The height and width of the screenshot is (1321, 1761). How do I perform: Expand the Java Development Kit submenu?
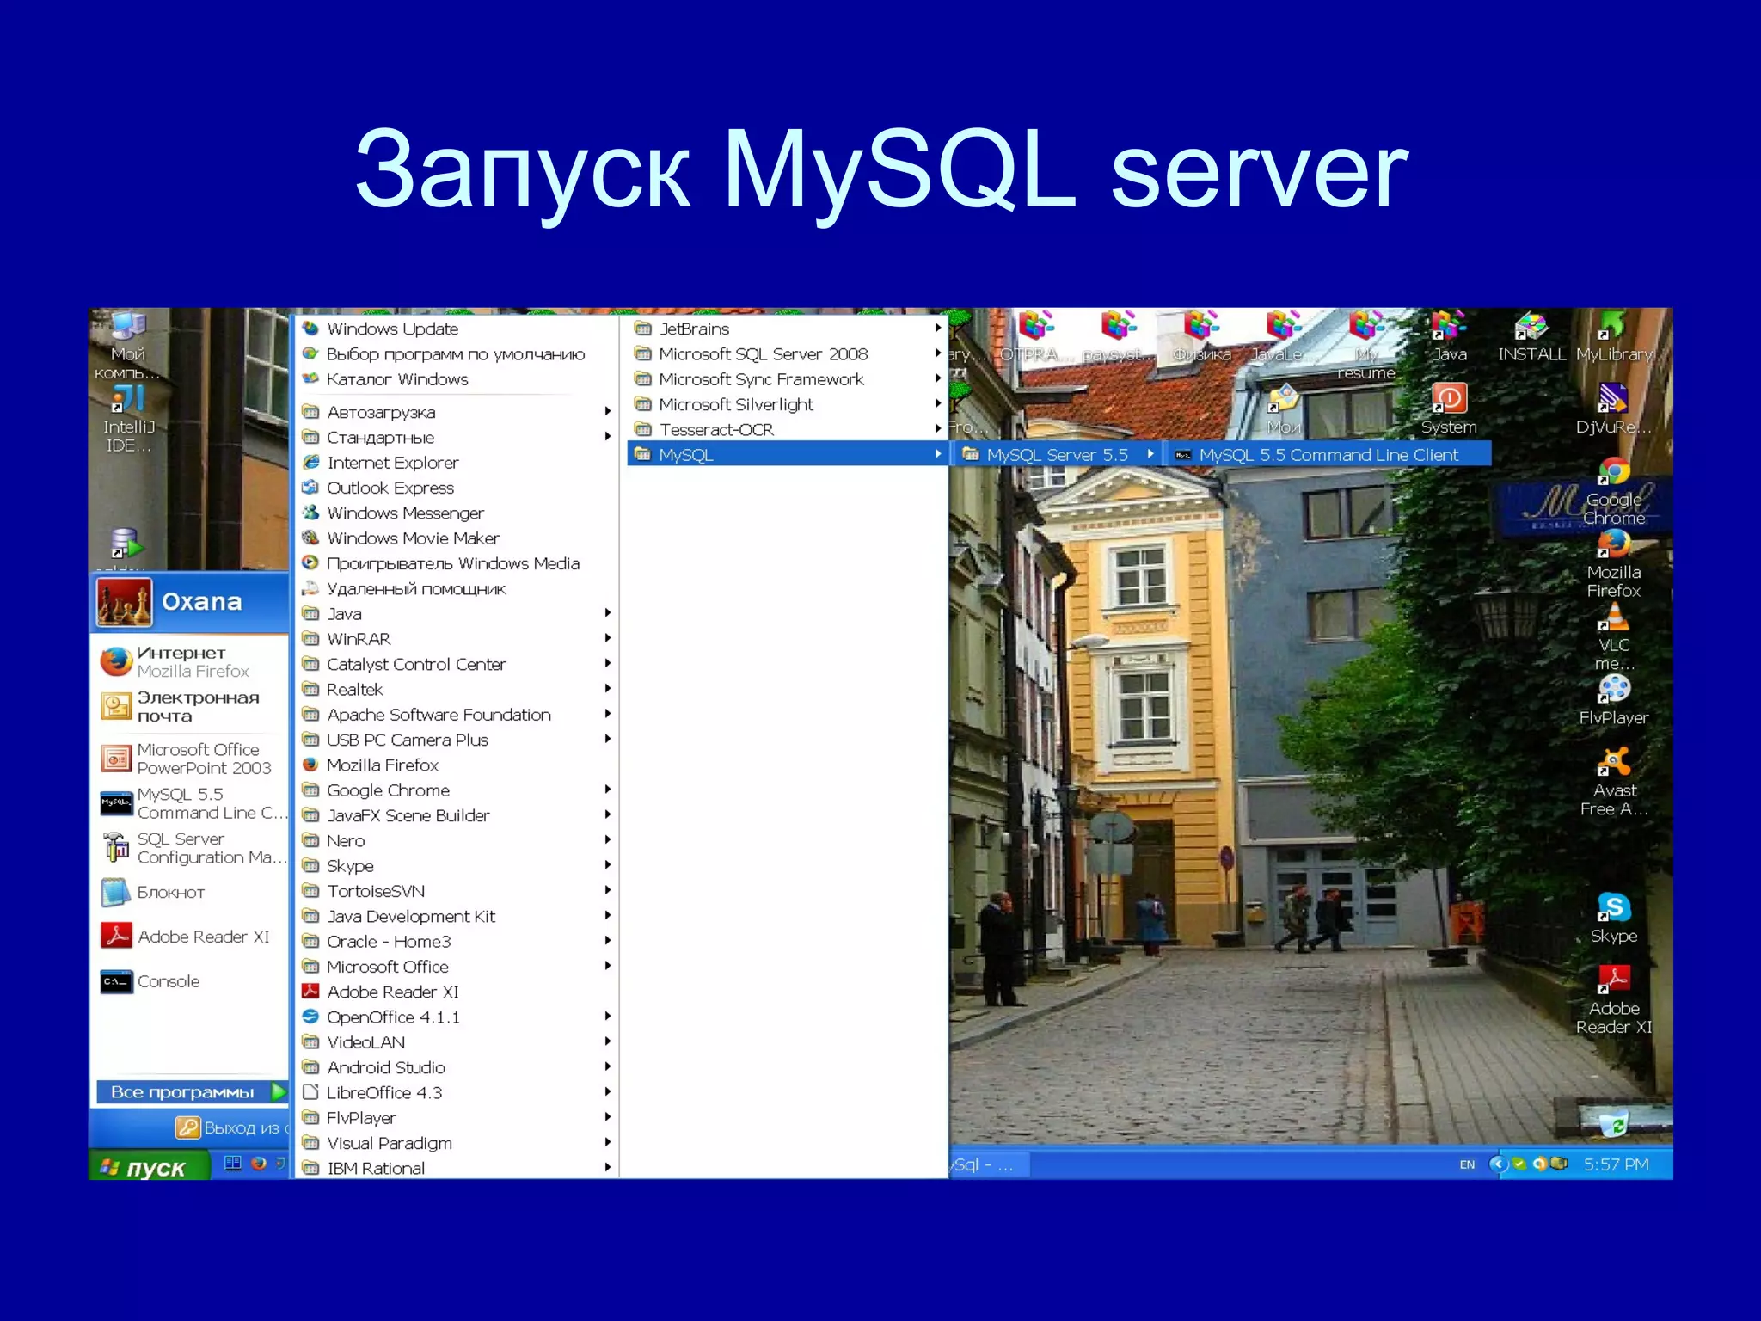point(457,916)
